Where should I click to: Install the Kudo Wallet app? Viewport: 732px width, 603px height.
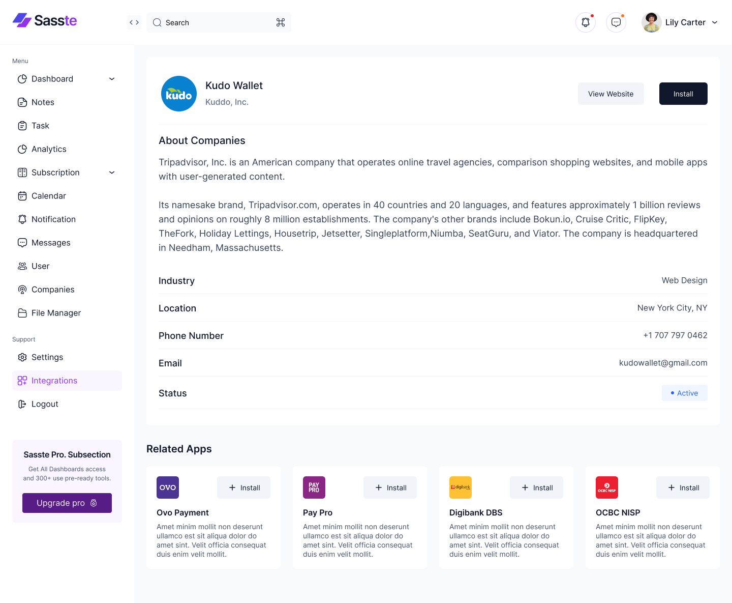click(x=683, y=94)
